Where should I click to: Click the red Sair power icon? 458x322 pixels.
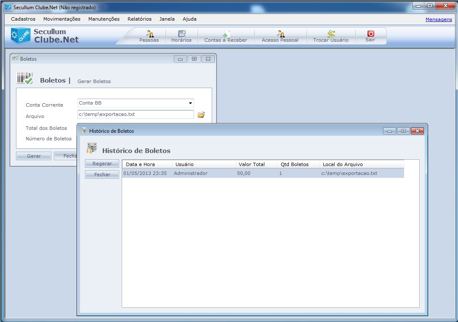371,33
